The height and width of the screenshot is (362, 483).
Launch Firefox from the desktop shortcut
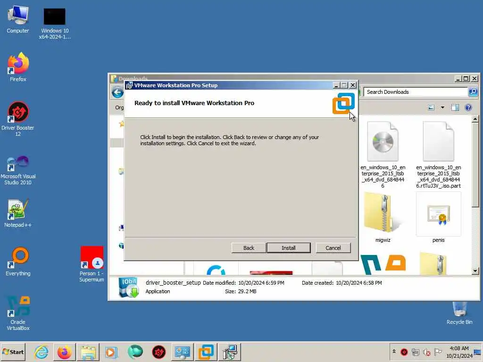coord(18,67)
